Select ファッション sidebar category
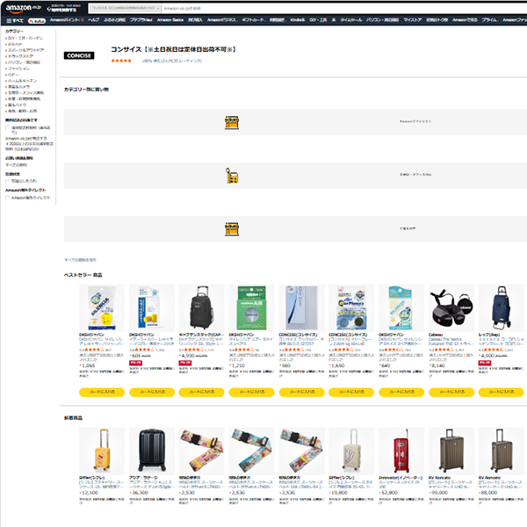Screen dimensions: 527x527 [18, 69]
